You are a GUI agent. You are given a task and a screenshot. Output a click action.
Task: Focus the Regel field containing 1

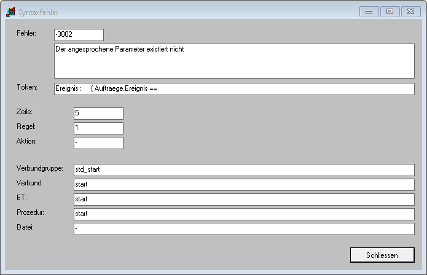(x=98, y=128)
